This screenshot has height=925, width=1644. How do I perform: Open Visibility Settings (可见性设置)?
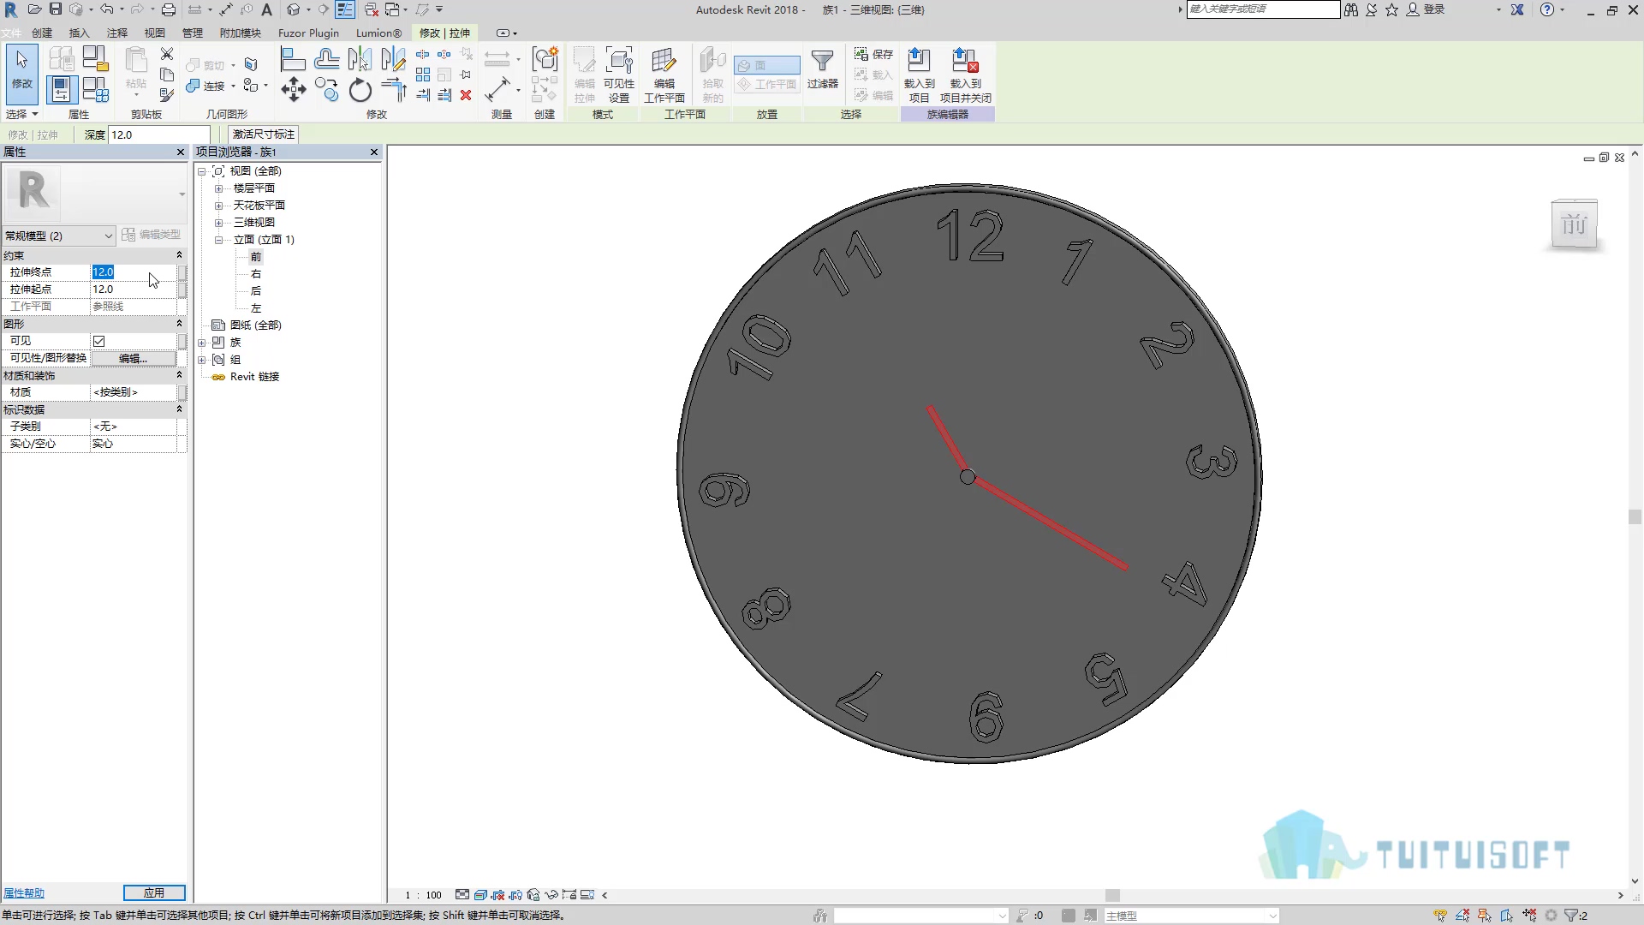(x=618, y=75)
